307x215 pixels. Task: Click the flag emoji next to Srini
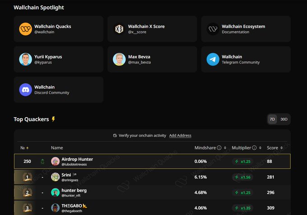pyautogui.click(x=74, y=175)
